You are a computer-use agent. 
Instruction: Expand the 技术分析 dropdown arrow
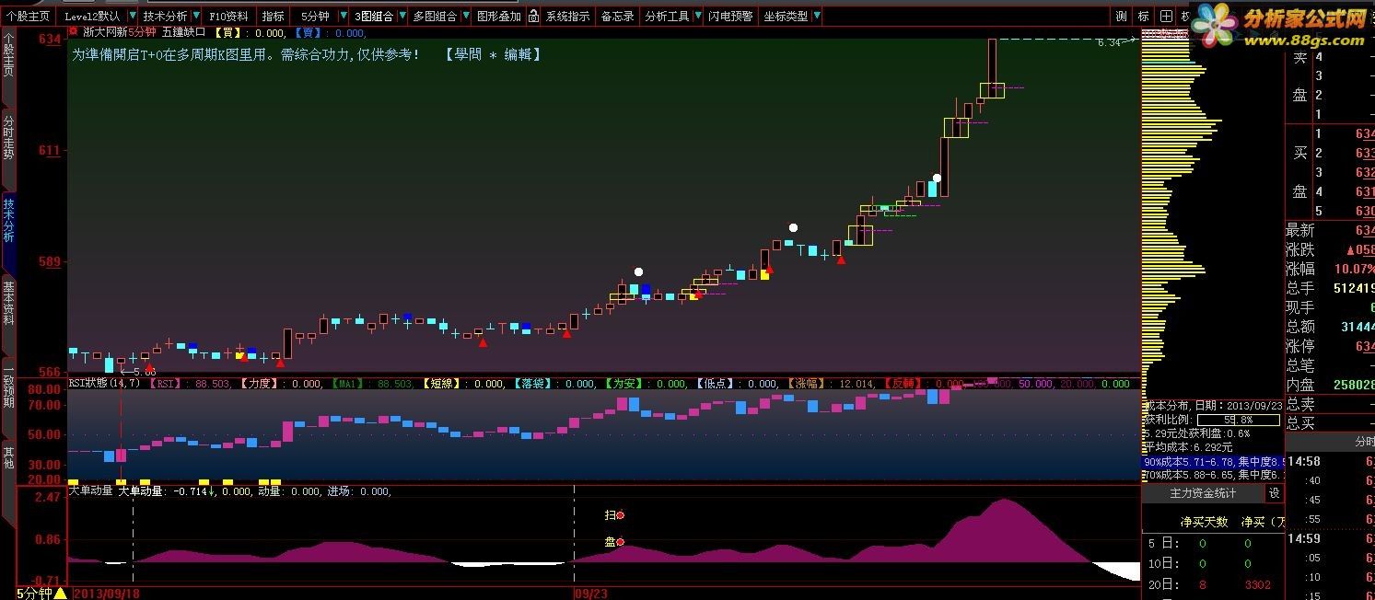[196, 16]
